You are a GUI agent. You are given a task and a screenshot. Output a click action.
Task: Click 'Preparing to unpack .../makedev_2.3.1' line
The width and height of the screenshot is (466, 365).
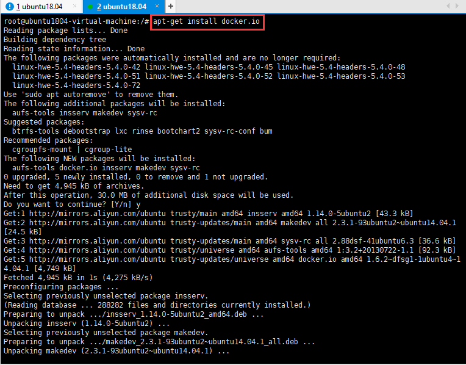[159, 342]
